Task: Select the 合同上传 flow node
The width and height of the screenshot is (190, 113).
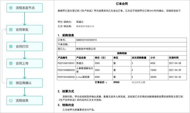Action: 25,63
